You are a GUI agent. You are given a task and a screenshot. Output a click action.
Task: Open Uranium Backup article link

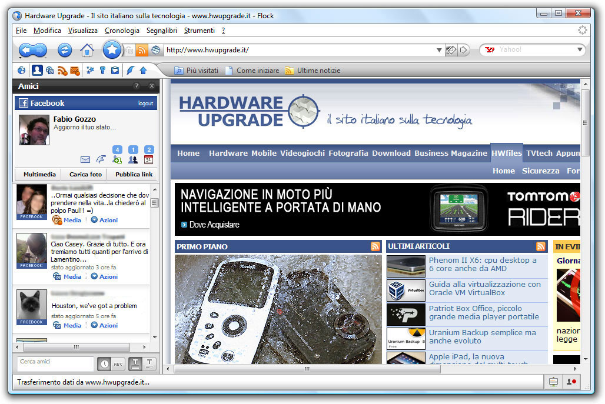coord(483,336)
